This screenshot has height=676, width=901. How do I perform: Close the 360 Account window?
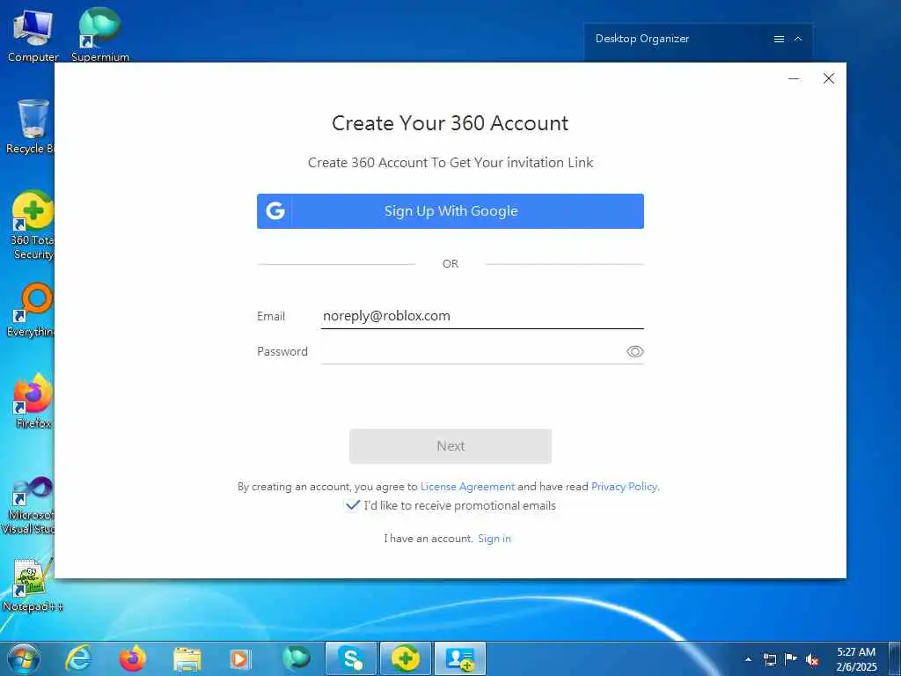tap(828, 78)
